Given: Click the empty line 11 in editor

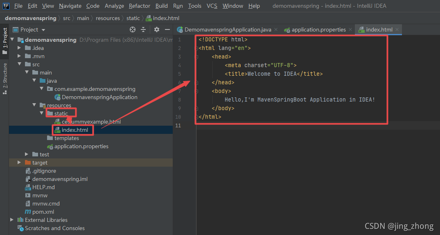Looking at the screenshot, I should coord(318,125).
